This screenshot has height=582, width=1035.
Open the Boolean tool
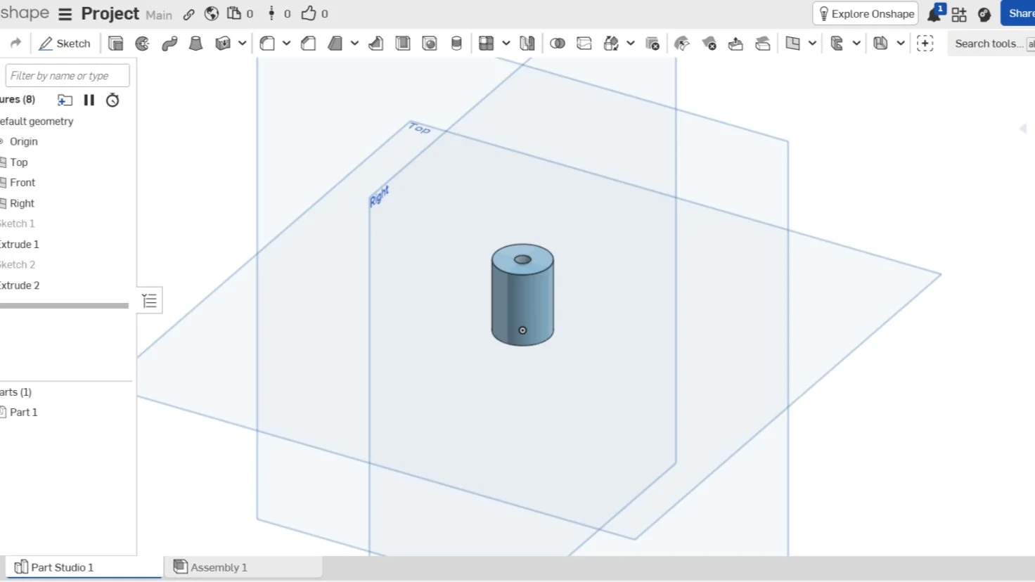point(558,44)
